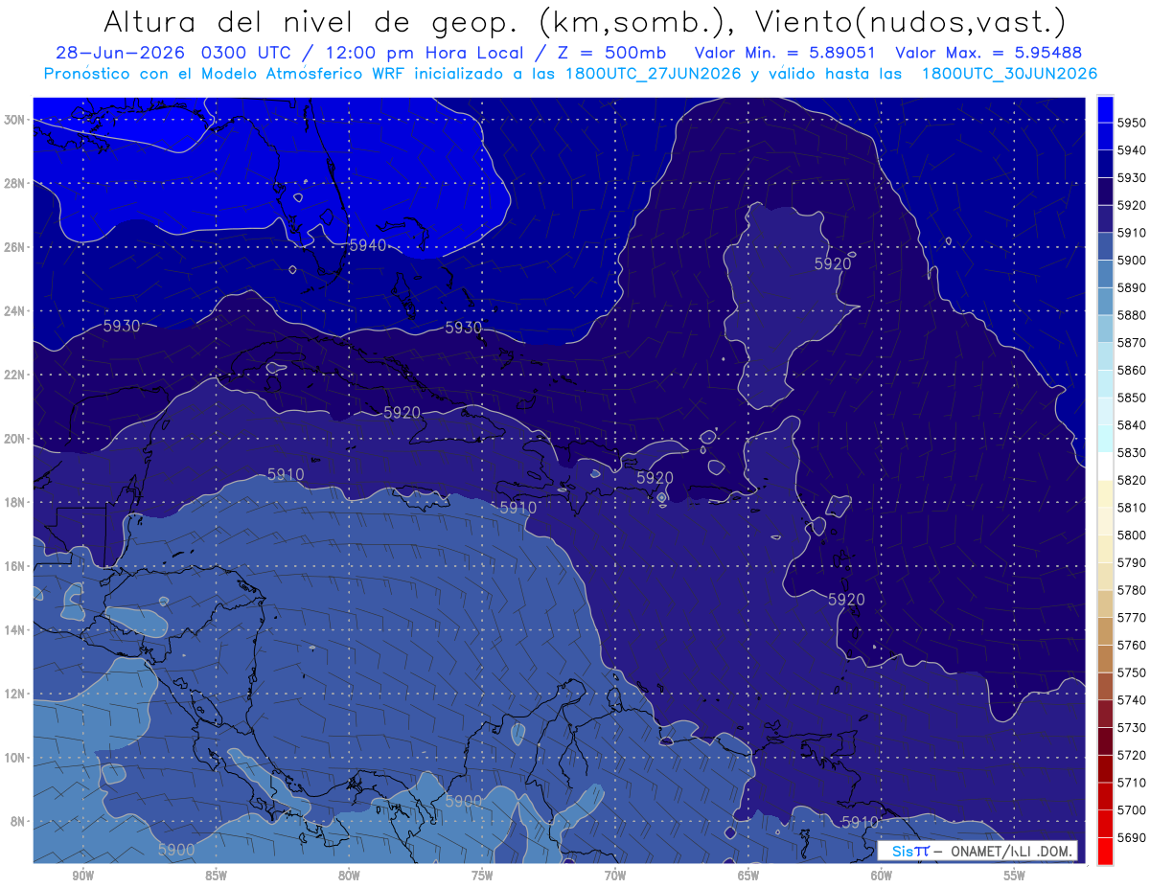This screenshot has height=888, width=1150.
Task: Click the 5940 contour label on the map
Action: [x=367, y=245]
